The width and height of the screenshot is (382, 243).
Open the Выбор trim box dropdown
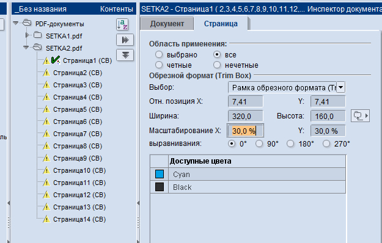pyautogui.click(x=341, y=87)
